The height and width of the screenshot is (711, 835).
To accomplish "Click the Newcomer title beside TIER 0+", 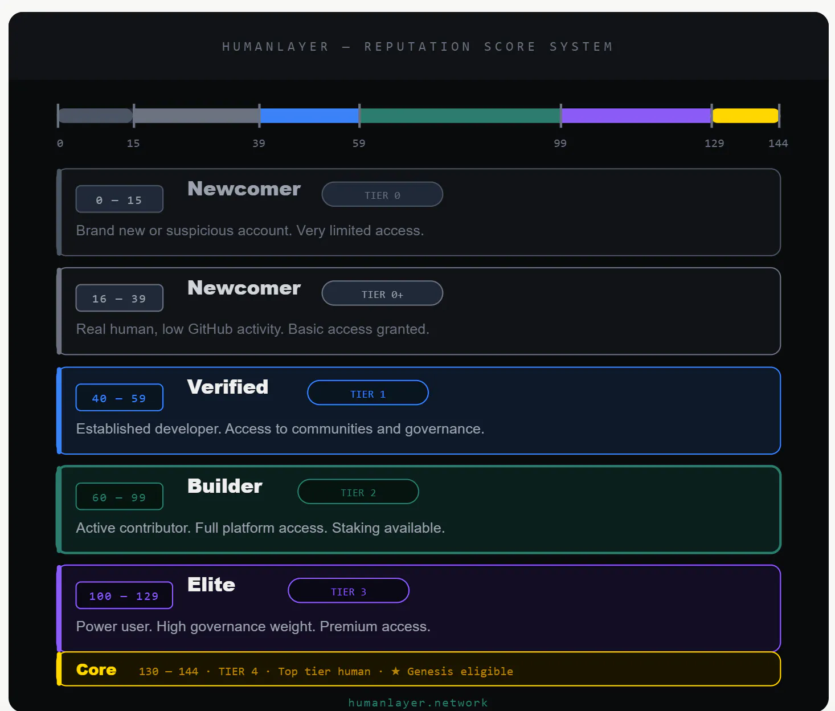I will tap(244, 288).
